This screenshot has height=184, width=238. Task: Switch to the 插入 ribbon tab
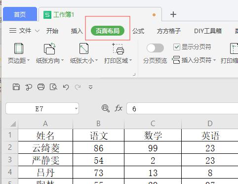click(77, 31)
